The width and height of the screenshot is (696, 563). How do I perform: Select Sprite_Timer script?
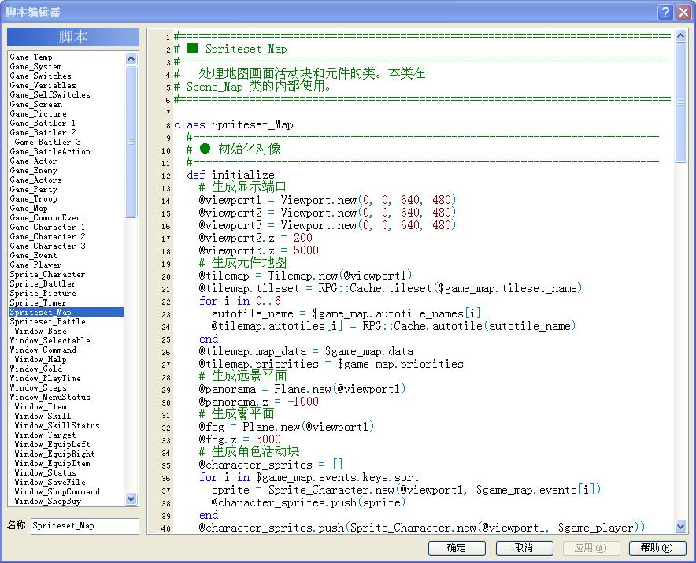(38, 303)
